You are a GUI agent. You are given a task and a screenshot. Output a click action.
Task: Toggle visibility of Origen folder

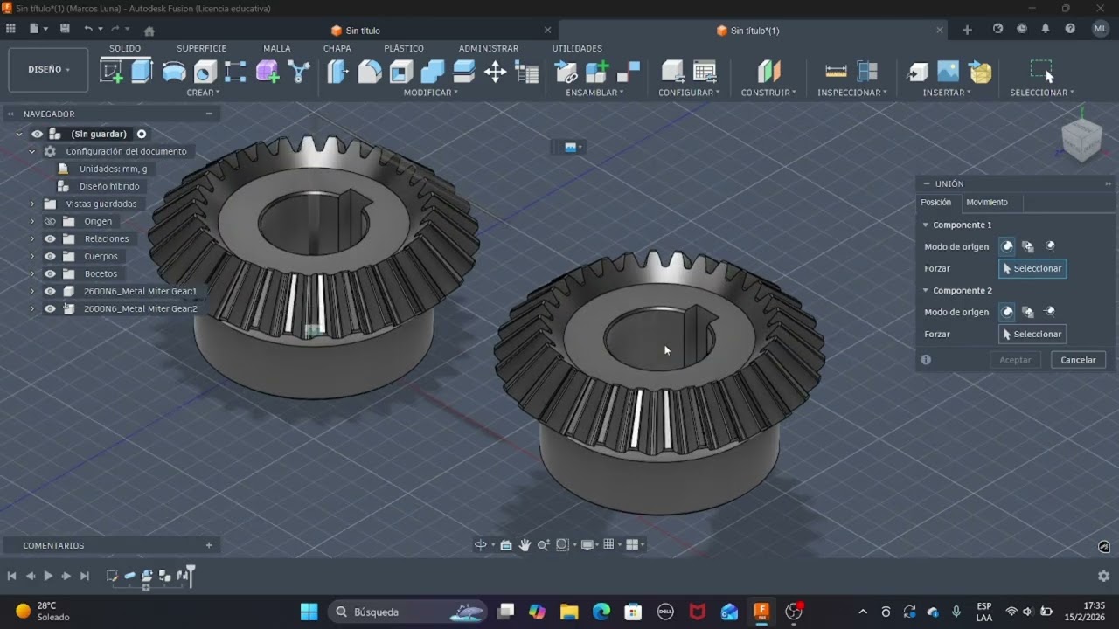pos(50,221)
